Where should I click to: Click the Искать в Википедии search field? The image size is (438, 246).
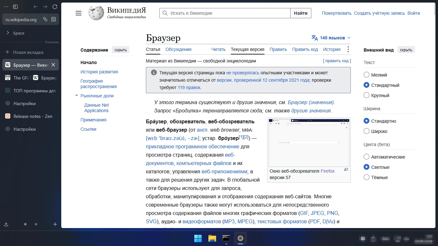pos(225,13)
